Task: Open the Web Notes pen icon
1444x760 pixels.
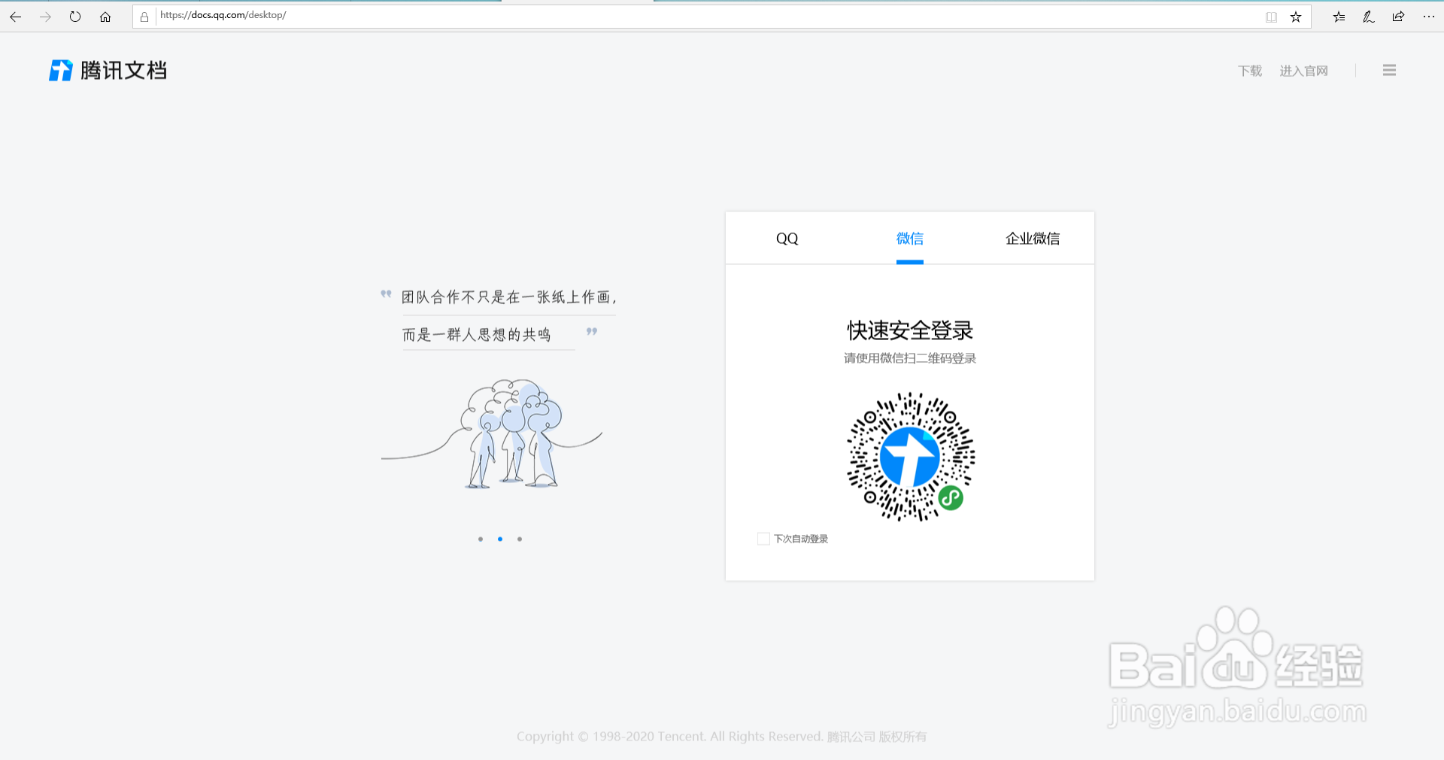Action: tap(1368, 17)
